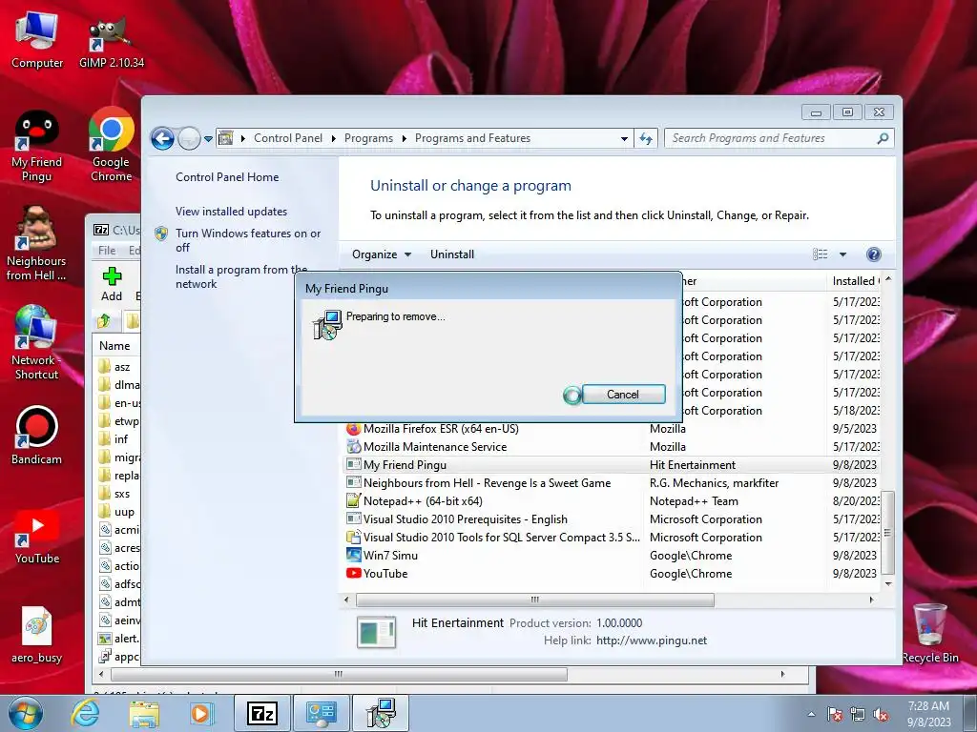Open Turn Windows features on or off
The height and width of the screenshot is (732, 977).
click(x=247, y=240)
